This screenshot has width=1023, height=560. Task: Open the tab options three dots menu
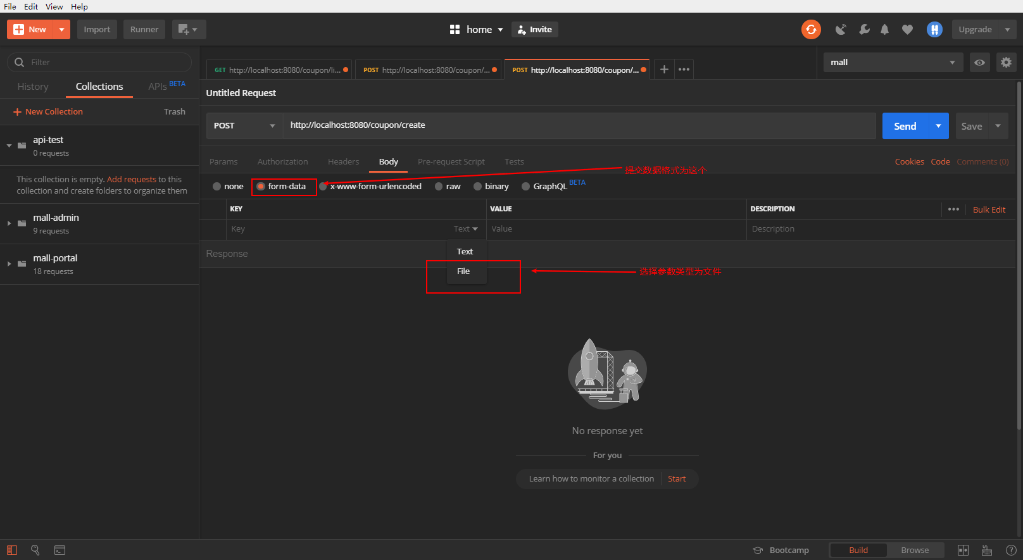(x=684, y=70)
